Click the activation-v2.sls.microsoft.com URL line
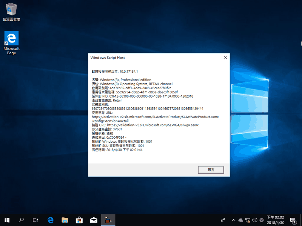302x226 pixels. pos(155,117)
